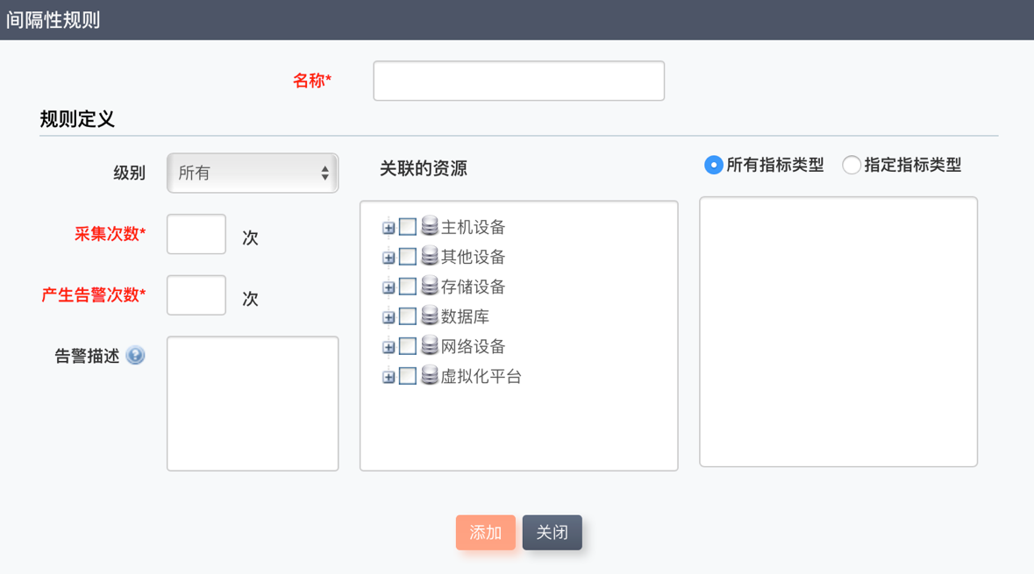Check the 主机设备 checkbox
Image resolution: width=1034 pixels, height=574 pixels.
click(x=408, y=227)
